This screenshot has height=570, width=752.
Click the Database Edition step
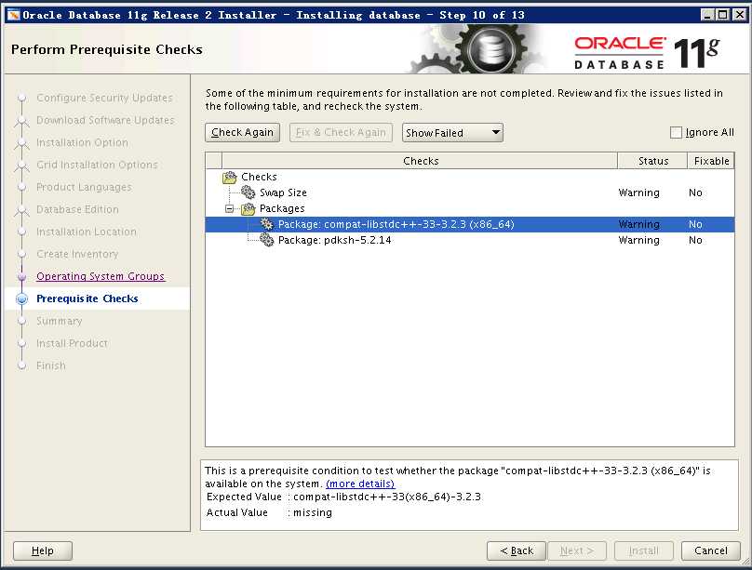[x=77, y=209]
